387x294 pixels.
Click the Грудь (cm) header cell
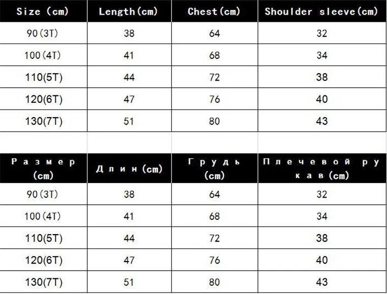[214, 168]
